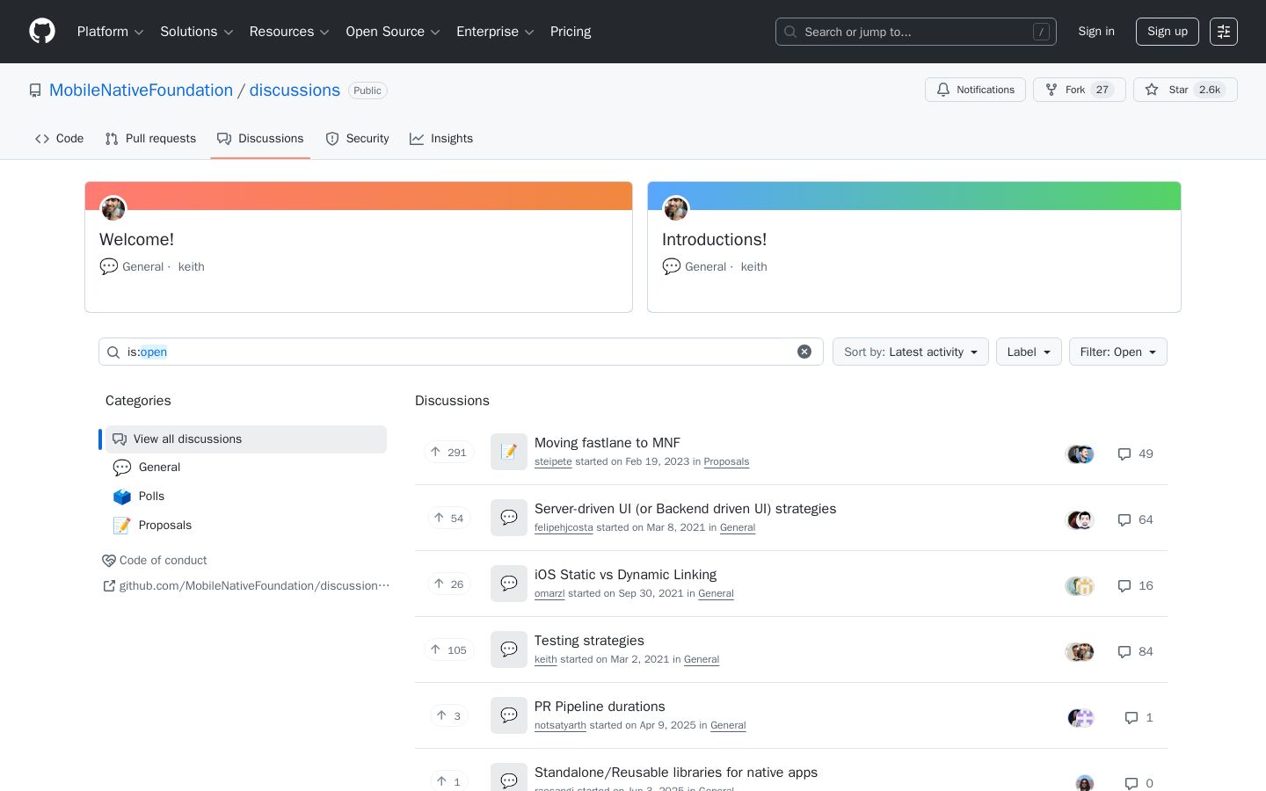1266x791 pixels.
Task: Select the Discussions tab
Action: click(x=260, y=139)
